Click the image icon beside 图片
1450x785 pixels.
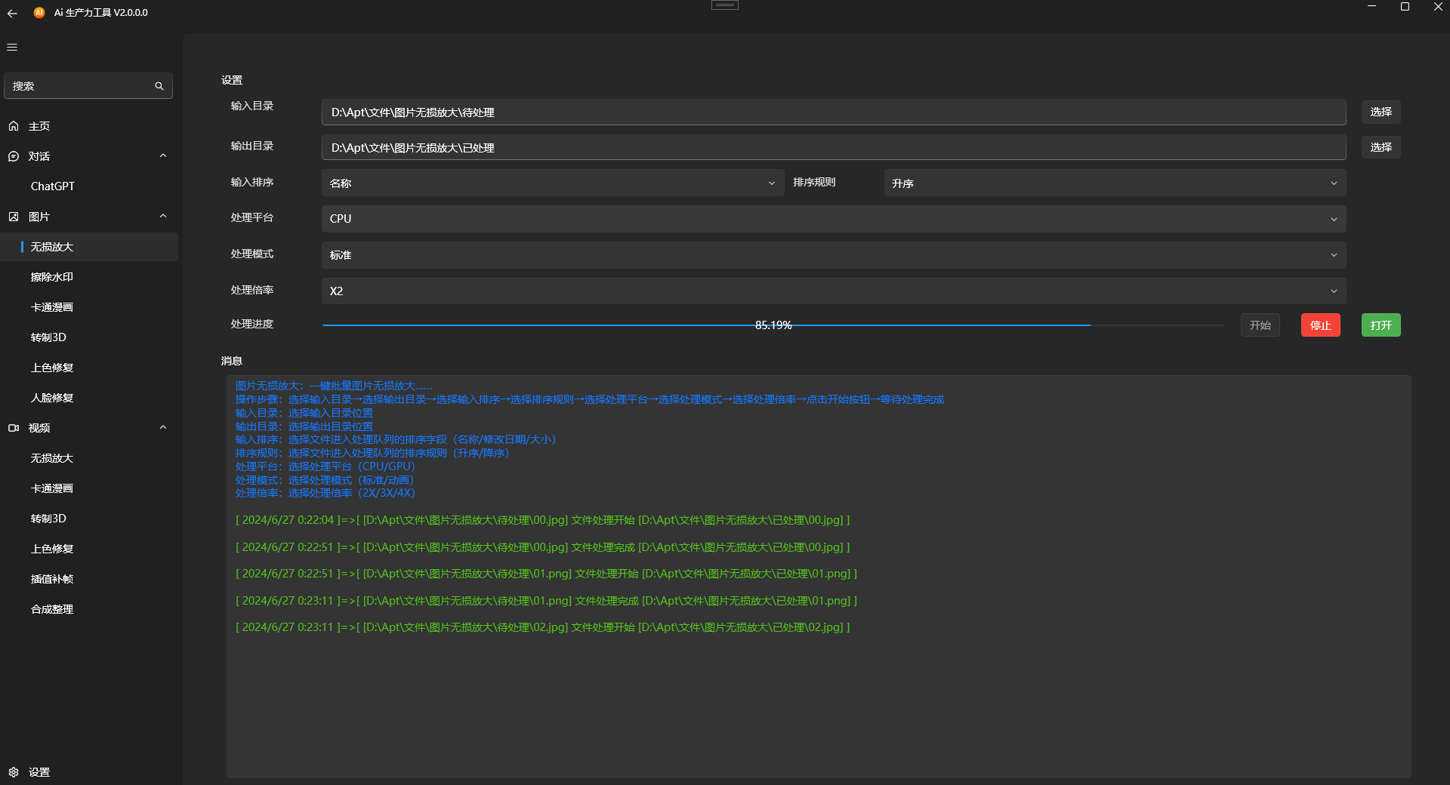(x=14, y=217)
